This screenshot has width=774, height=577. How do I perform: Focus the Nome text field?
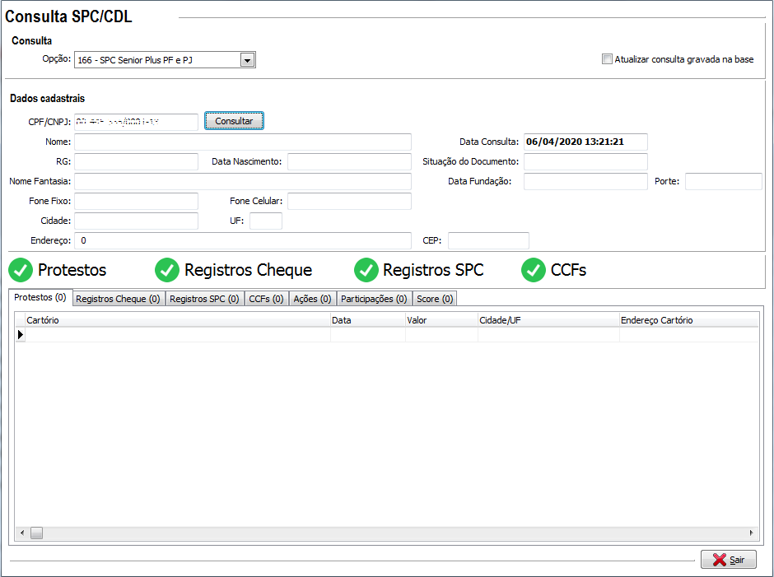[242, 142]
